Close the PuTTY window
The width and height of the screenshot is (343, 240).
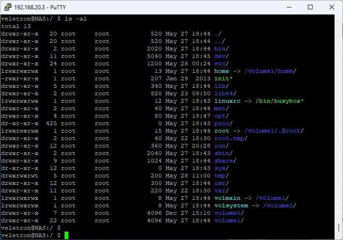pyautogui.click(x=332, y=7)
